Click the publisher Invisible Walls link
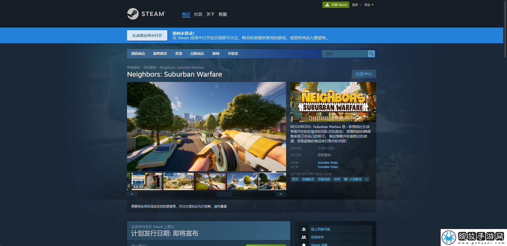 328,167
